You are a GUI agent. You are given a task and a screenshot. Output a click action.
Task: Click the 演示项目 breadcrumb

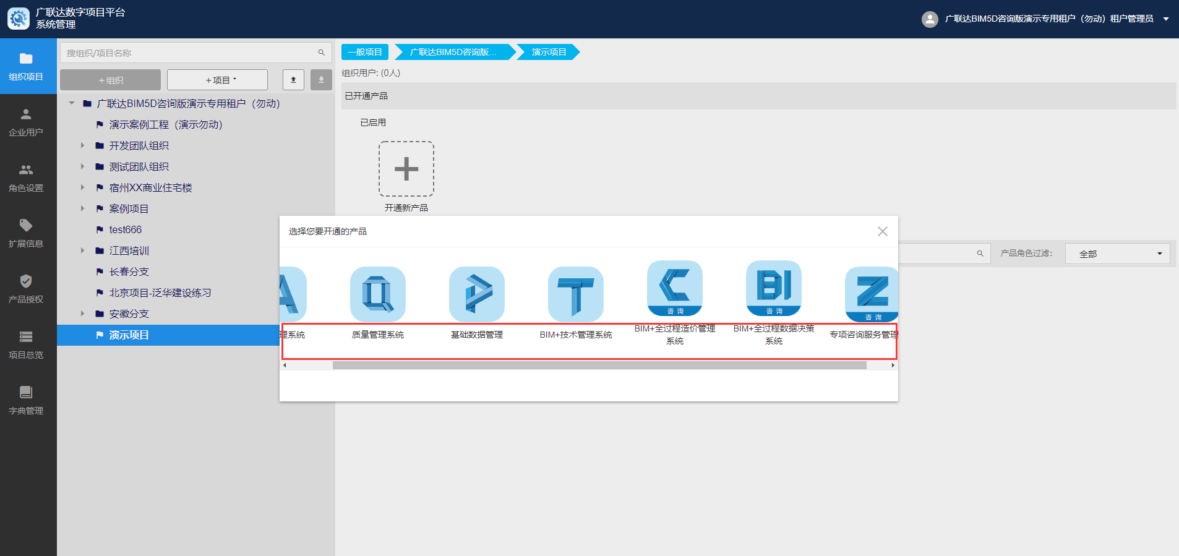point(549,52)
